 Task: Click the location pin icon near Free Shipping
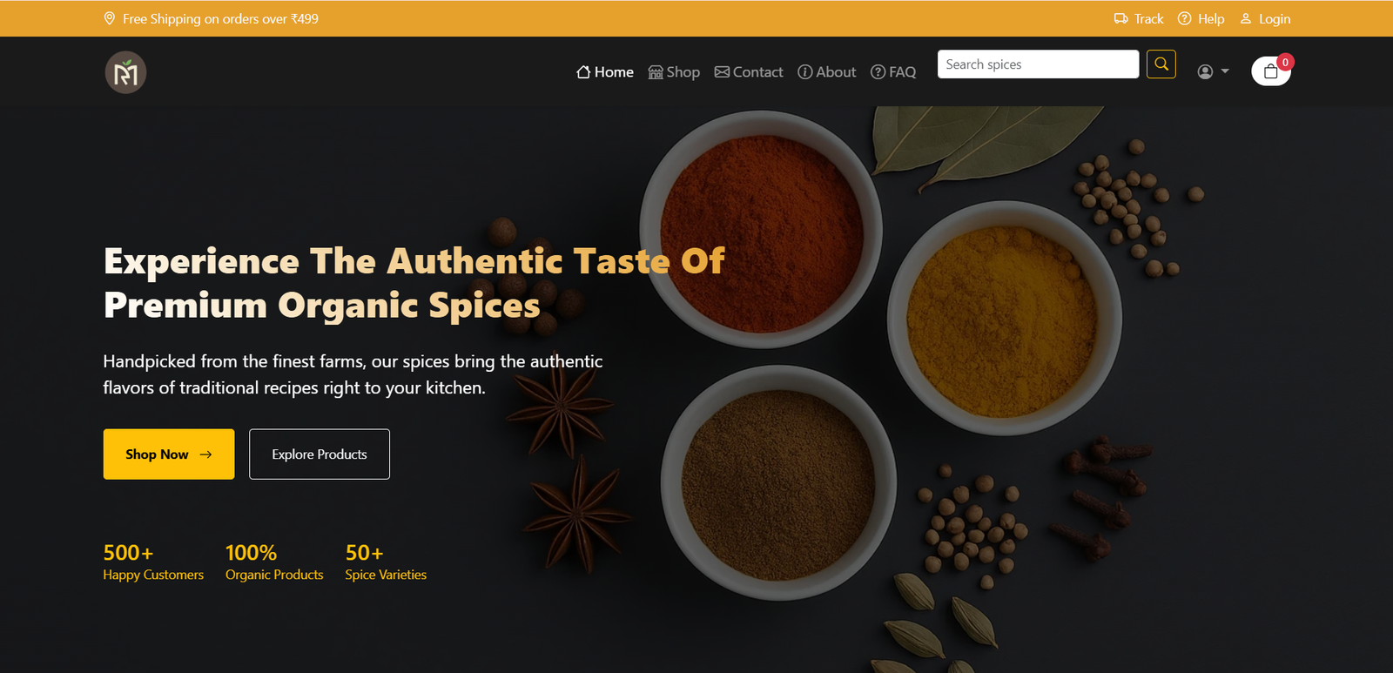click(110, 18)
